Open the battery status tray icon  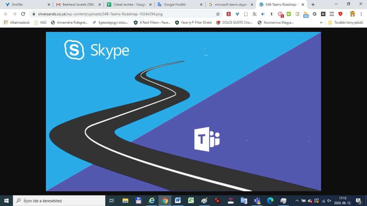tap(304, 201)
